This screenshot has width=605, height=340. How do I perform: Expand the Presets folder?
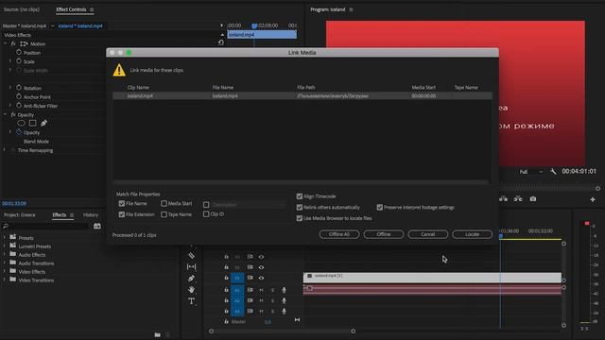(x=5, y=238)
